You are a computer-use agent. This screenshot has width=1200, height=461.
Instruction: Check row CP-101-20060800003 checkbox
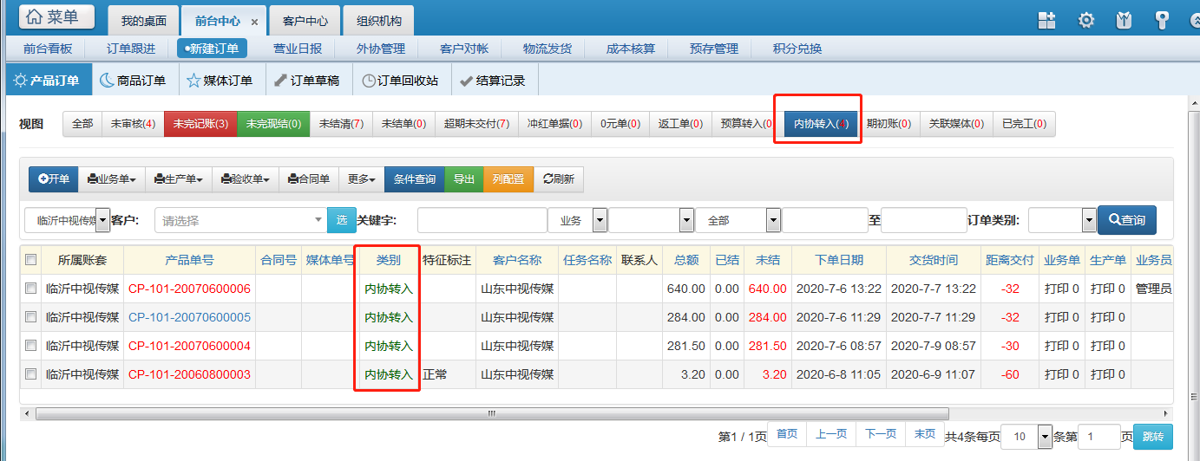[31, 374]
